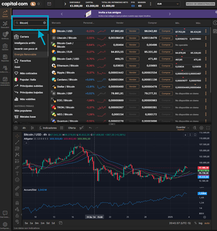Select the Cartera watchlist category
The height and width of the screenshot is (231, 217).
(22, 36)
